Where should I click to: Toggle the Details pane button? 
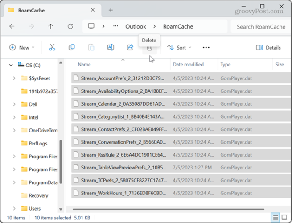[x=268, y=48]
